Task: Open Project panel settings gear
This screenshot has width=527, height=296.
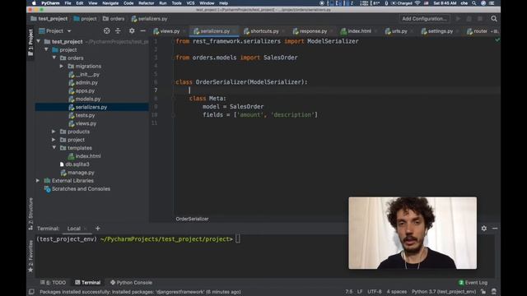Action: tap(132, 31)
